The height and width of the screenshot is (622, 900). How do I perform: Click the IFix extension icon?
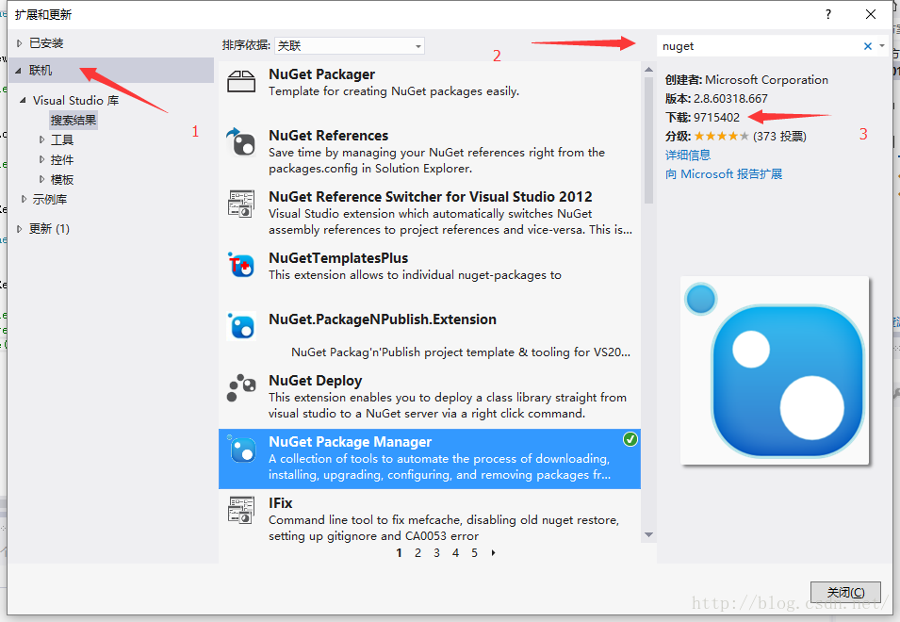coord(241,510)
